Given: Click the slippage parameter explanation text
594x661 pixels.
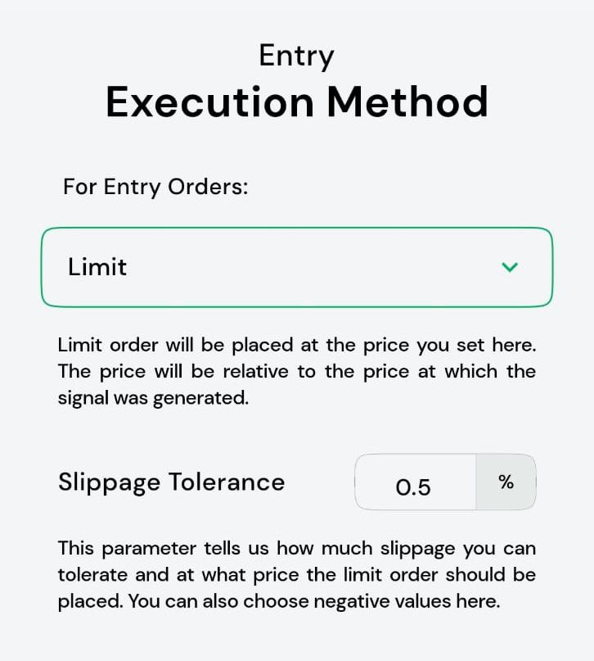Looking at the screenshot, I should (296, 574).
